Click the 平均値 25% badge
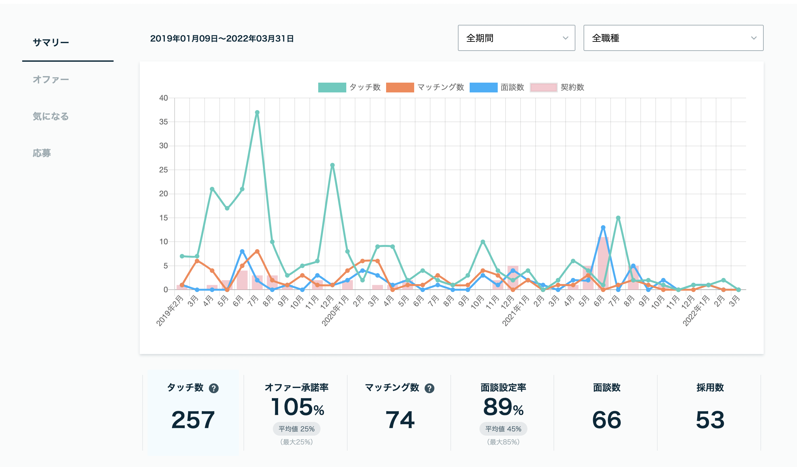The width and height of the screenshot is (797, 467). [296, 429]
